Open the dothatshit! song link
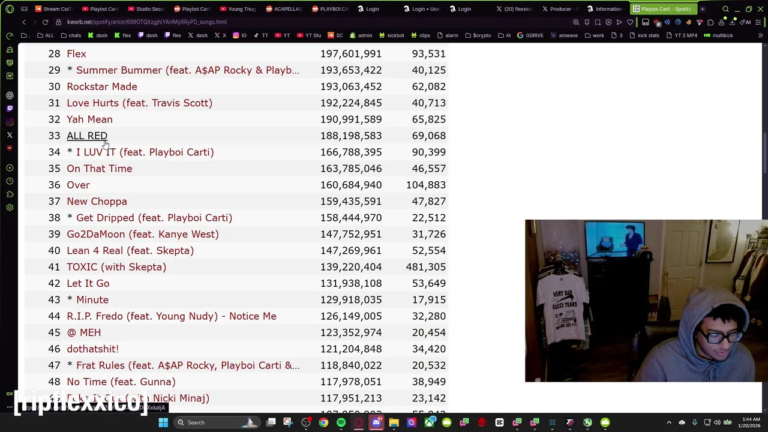This screenshot has height=432, width=768. pos(92,349)
